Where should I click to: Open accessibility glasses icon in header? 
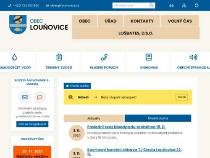(171, 5)
